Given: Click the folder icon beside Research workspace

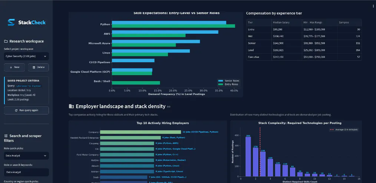Looking at the screenshot, I should tap(6, 41).
